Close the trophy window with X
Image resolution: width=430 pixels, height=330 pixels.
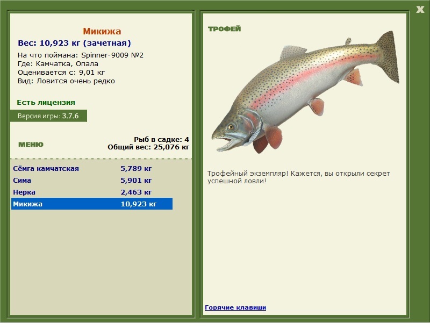420,10
